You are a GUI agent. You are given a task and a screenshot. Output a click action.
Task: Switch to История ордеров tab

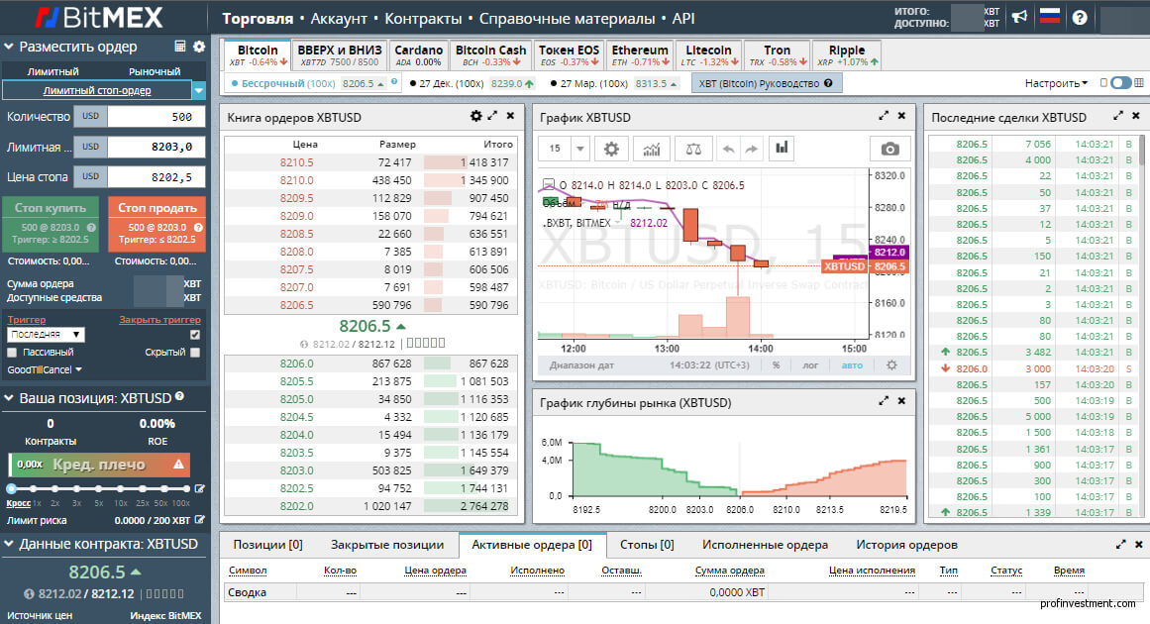(x=906, y=545)
